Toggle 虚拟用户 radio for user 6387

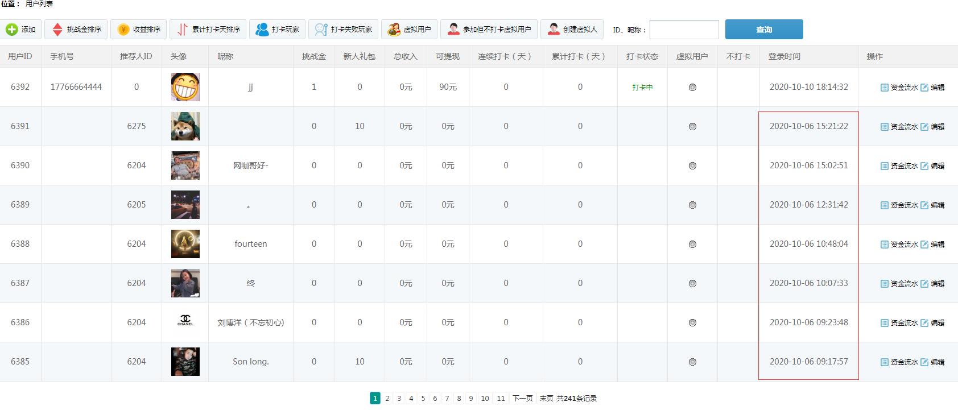point(692,284)
